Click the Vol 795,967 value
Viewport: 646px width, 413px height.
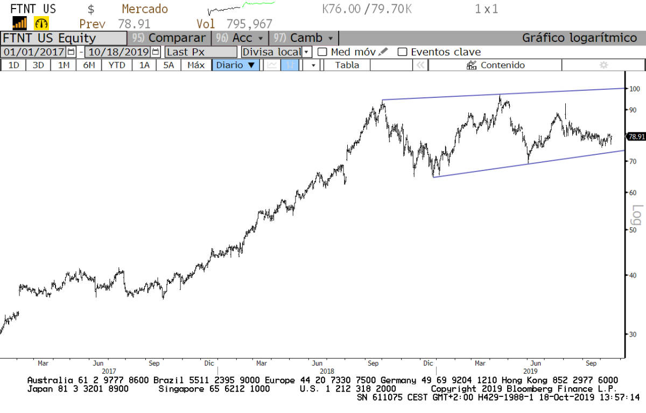point(234,24)
